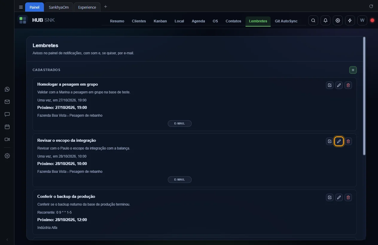Edit the 'Revisar o escopo da integração' reminder
Image resolution: width=378 pixels, height=245 pixels.
click(x=339, y=141)
